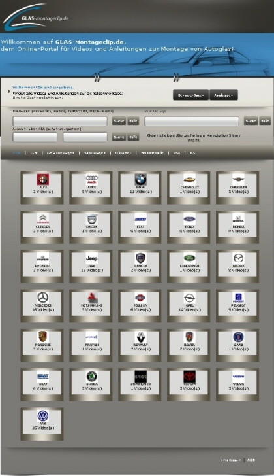Choose the Mercedes star logo tile
Viewport: 274px width, 476px height.
pyautogui.click(x=42, y=306)
